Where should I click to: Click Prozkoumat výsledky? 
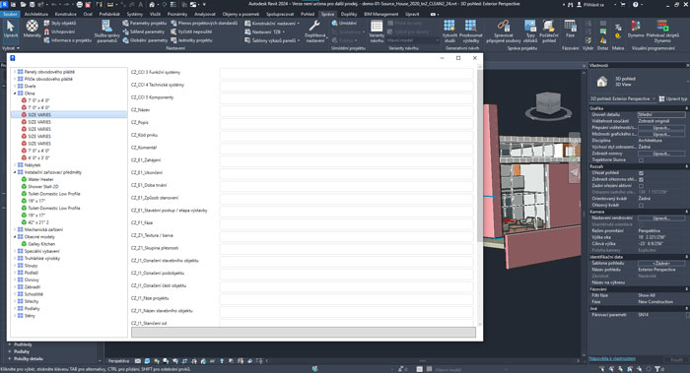470,31
